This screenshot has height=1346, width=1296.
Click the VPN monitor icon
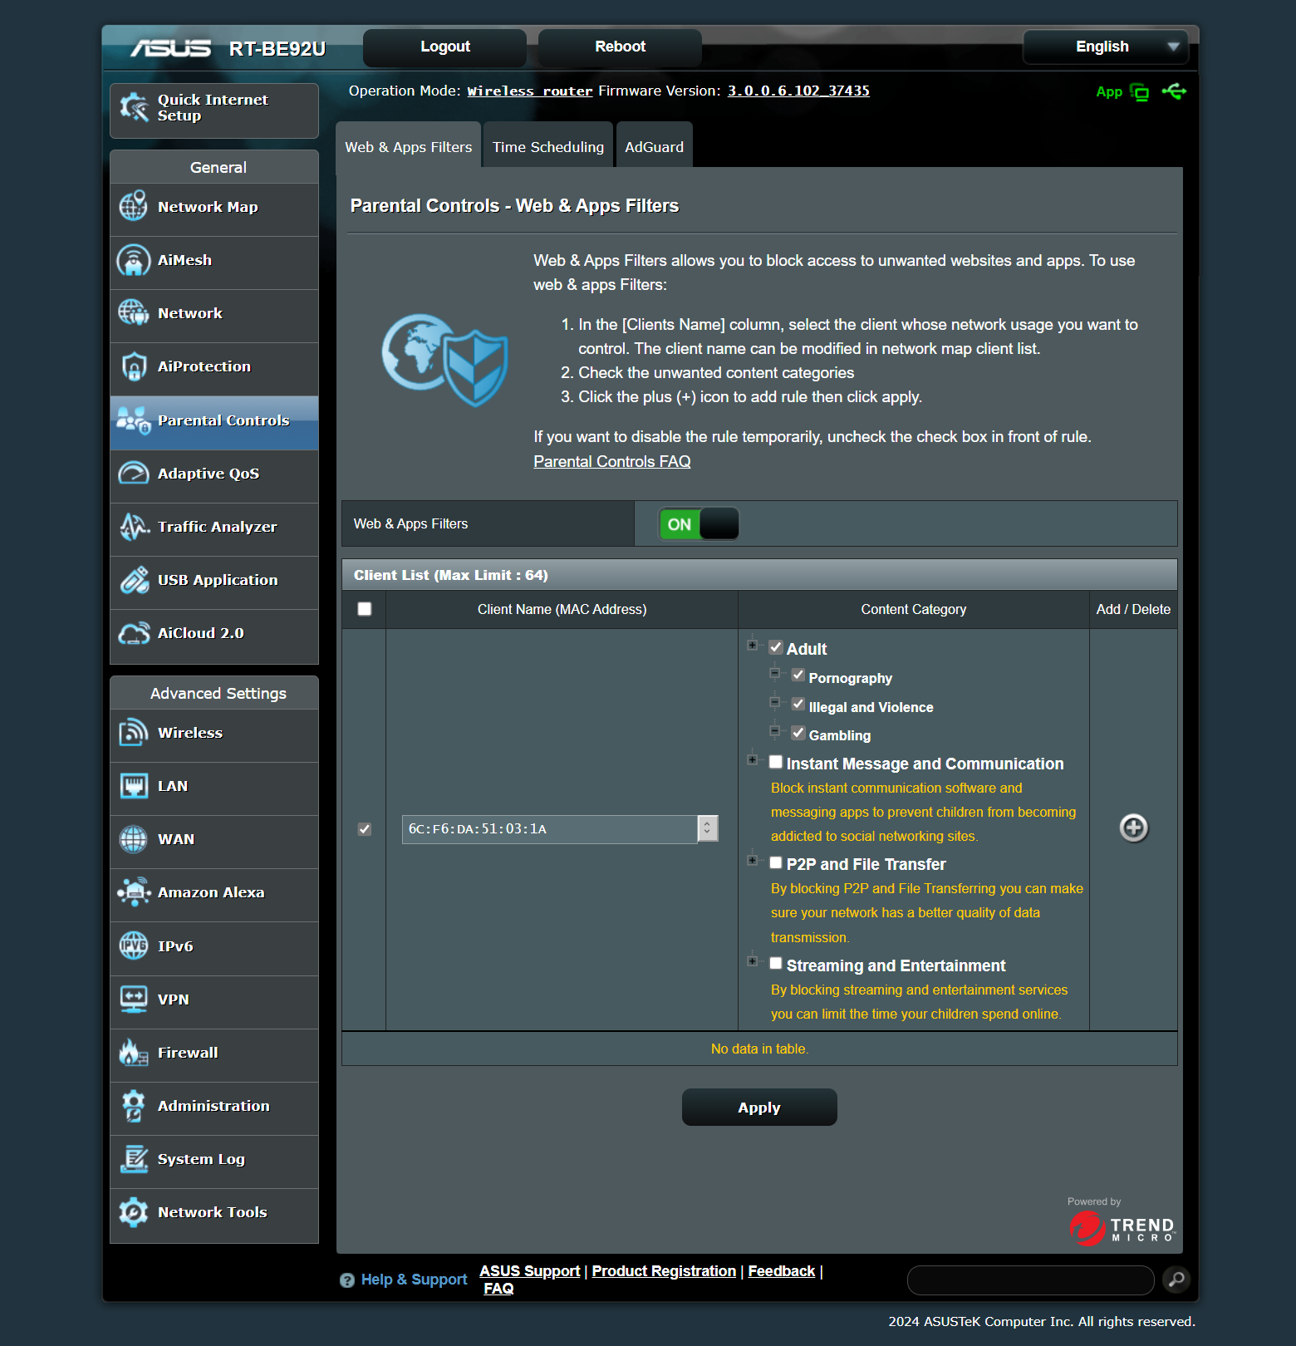point(134,1000)
